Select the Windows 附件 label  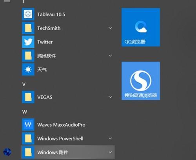53,153
